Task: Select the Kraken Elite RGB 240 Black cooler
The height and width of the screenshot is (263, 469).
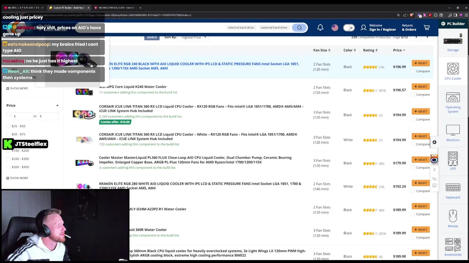Action: (x=421, y=63)
